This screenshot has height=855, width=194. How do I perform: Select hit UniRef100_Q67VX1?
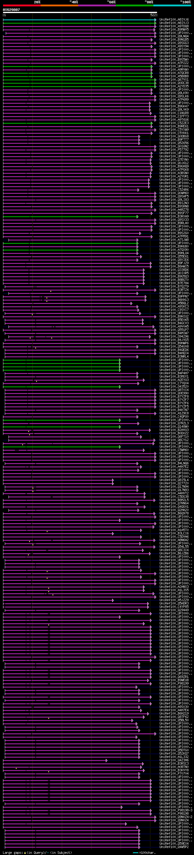coord(174,80)
